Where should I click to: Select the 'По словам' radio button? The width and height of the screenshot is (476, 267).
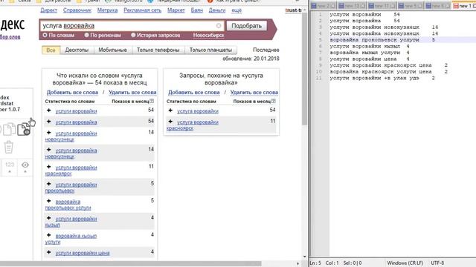(x=45, y=35)
